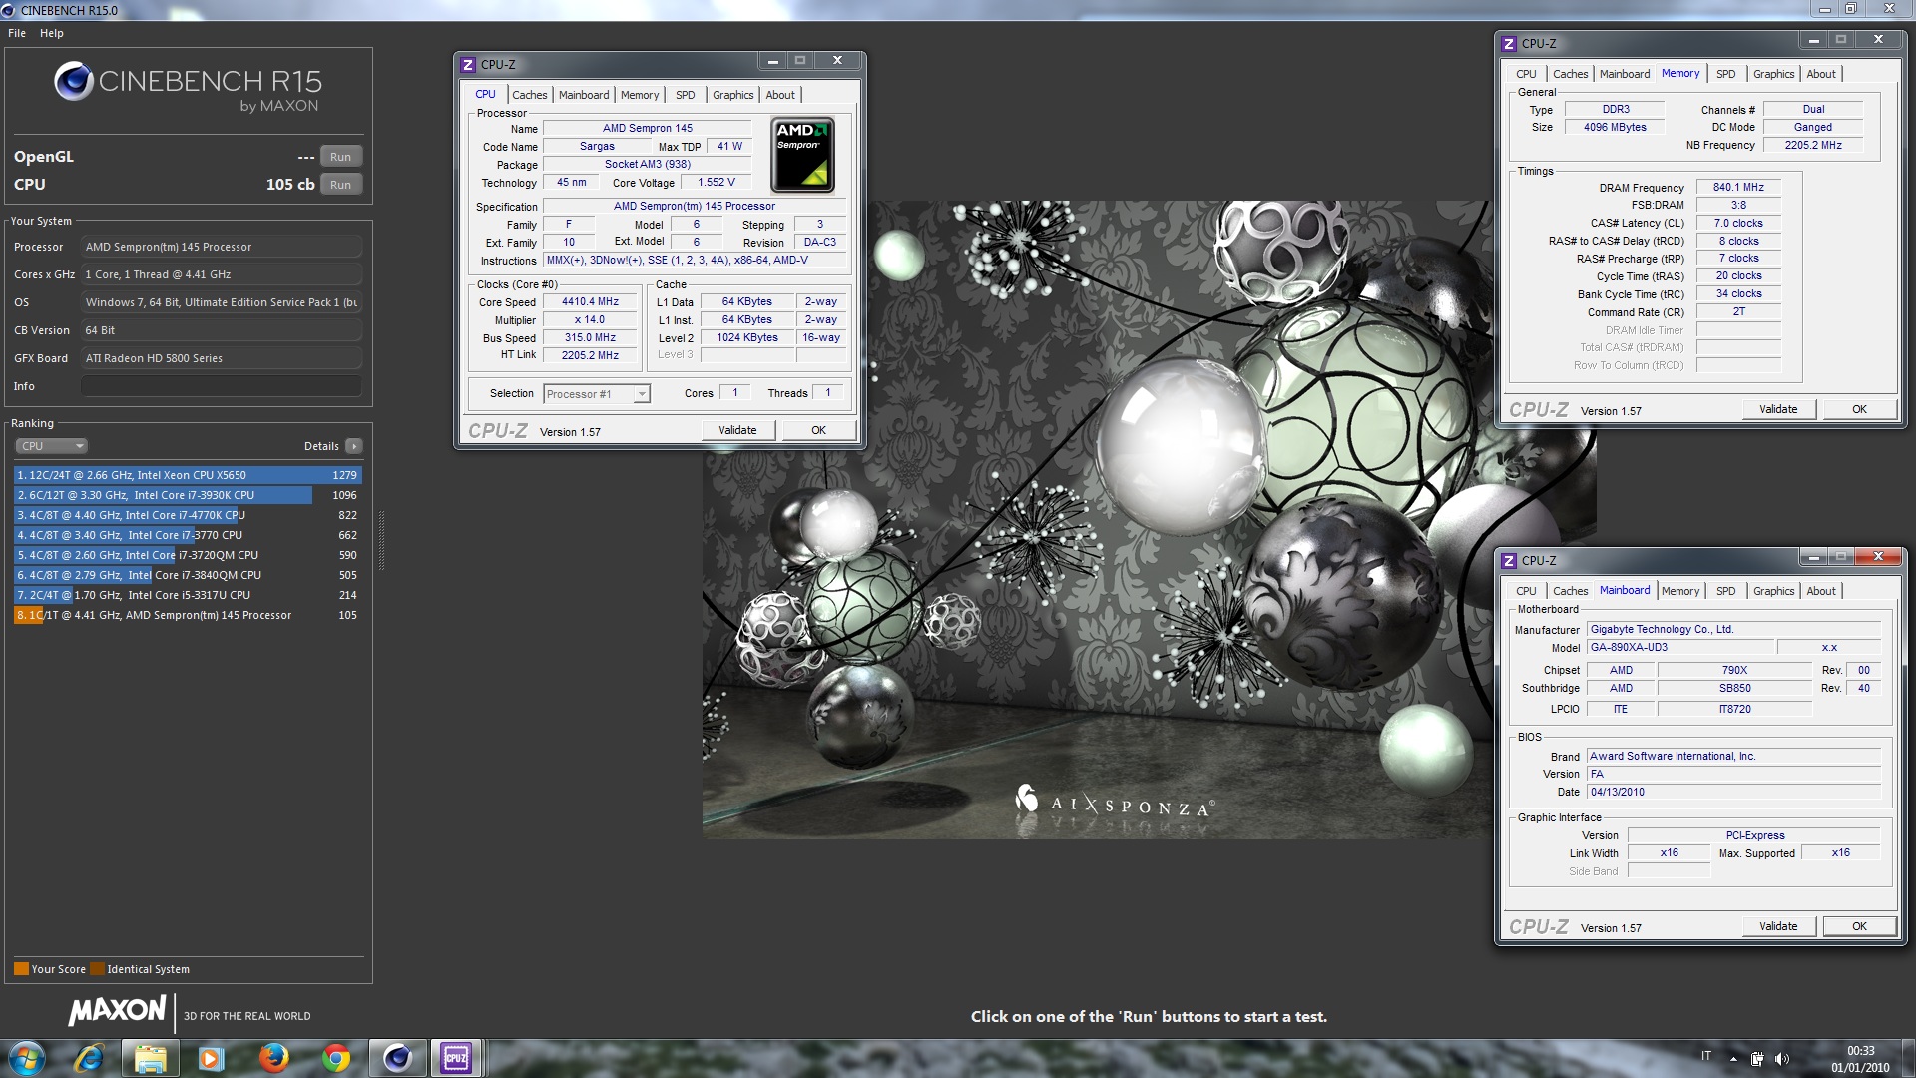The image size is (1916, 1078).
Task: Open the Help menu in Cinebench
Action: point(52,33)
